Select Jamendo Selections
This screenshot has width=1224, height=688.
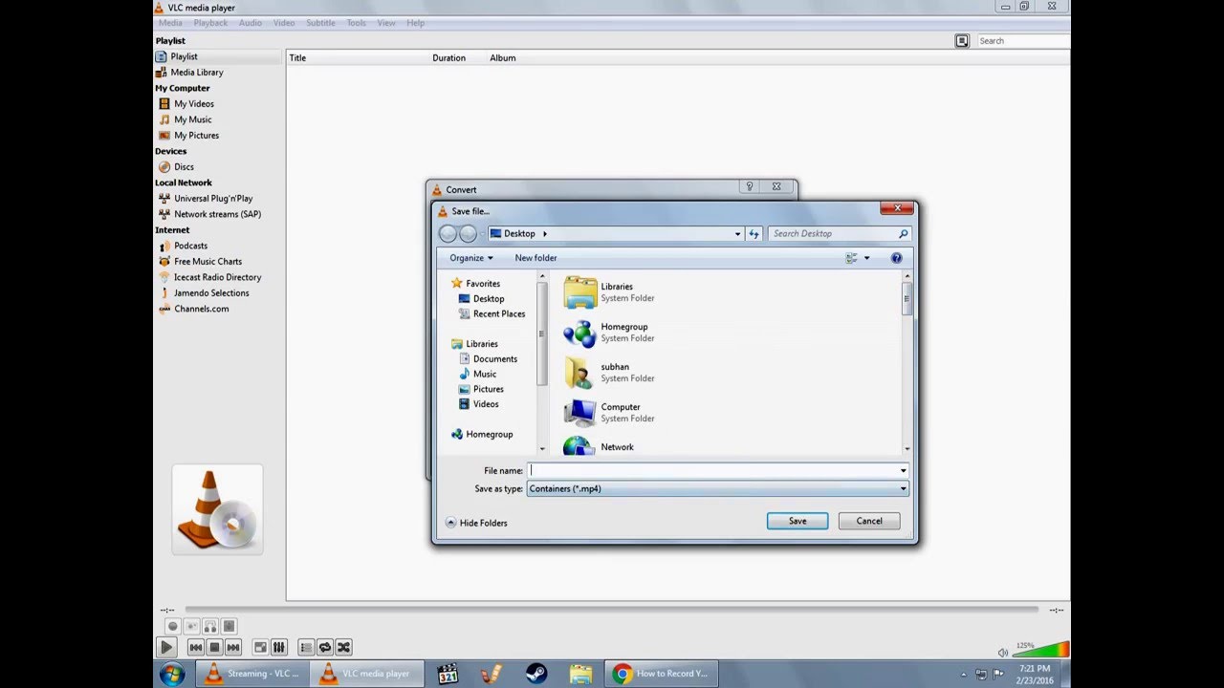click(x=211, y=293)
